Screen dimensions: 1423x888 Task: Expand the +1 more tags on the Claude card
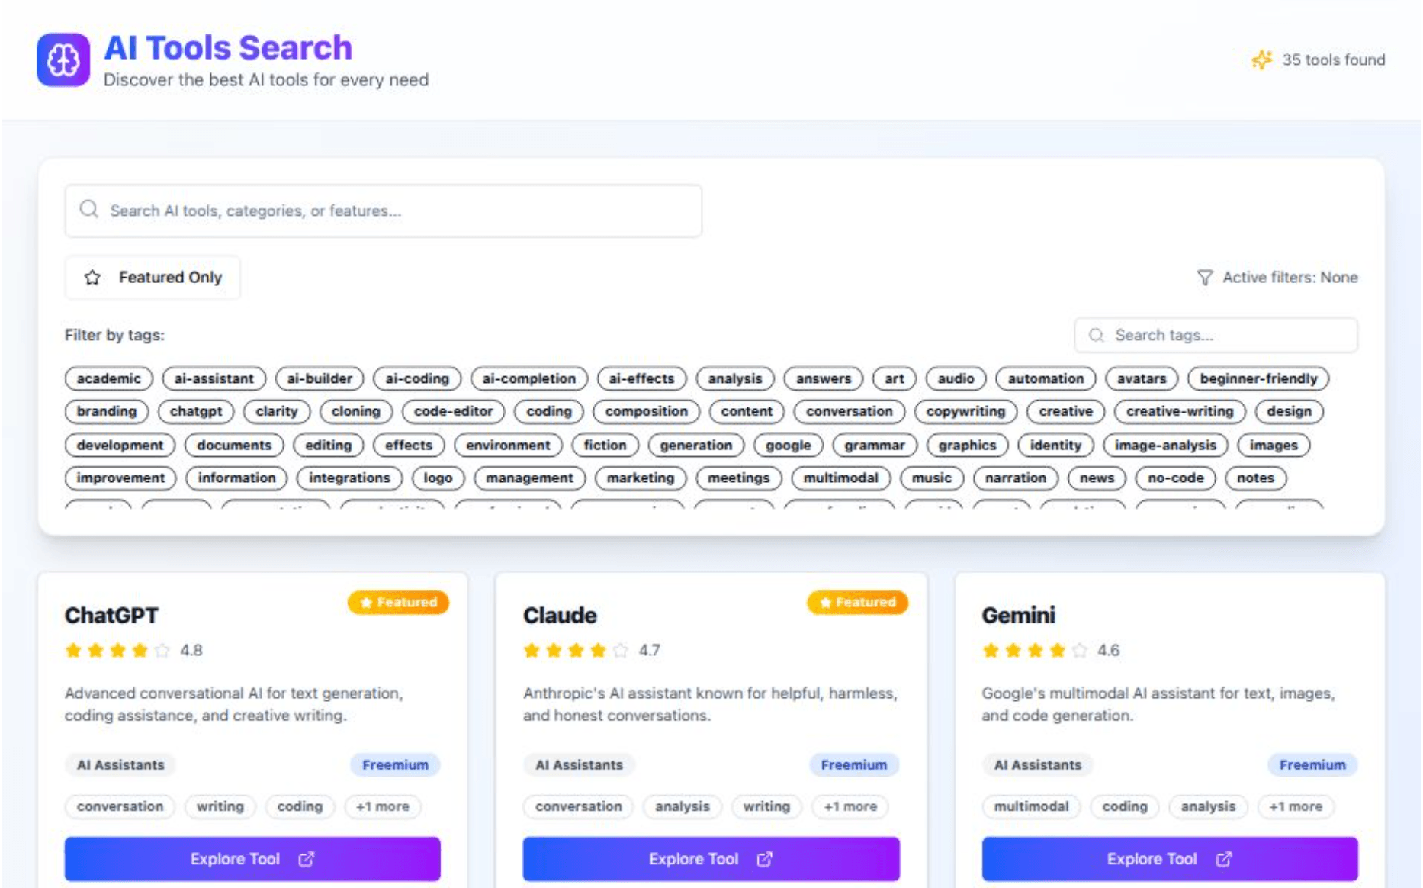tap(850, 806)
